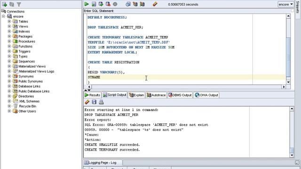Click the SQL editor scroll up arrow
Viewport: 301px width, 169px height.
288,16
